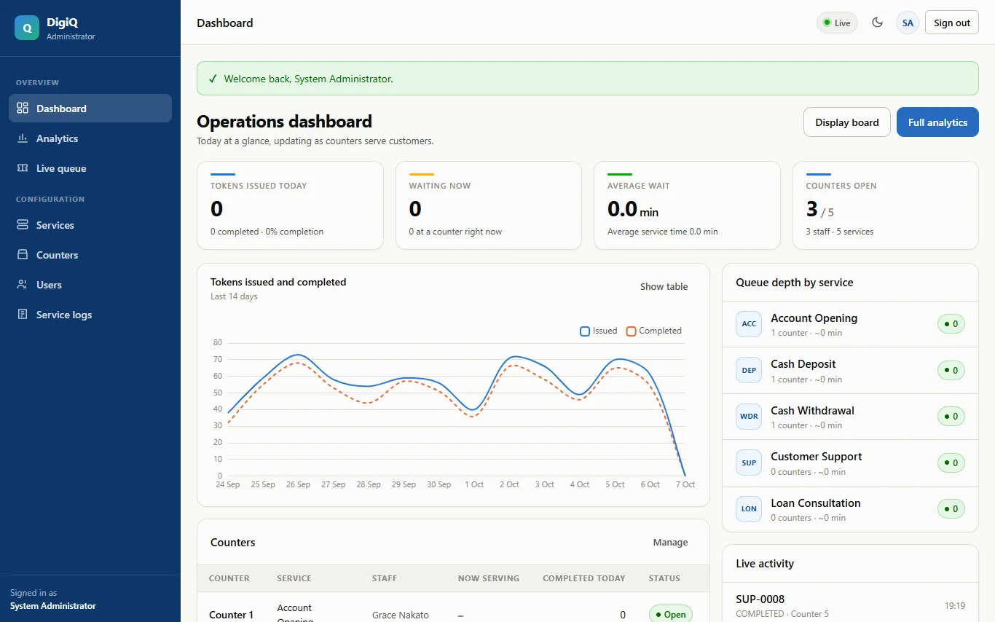995x622 pixels.
Task: Click the ACC service badge icon
Action: click(749, 324)
